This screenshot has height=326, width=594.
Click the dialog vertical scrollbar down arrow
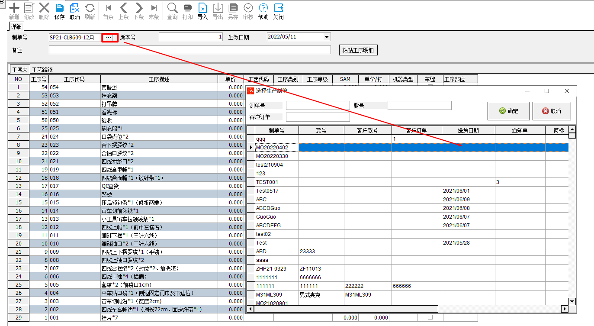click(572, 301)
